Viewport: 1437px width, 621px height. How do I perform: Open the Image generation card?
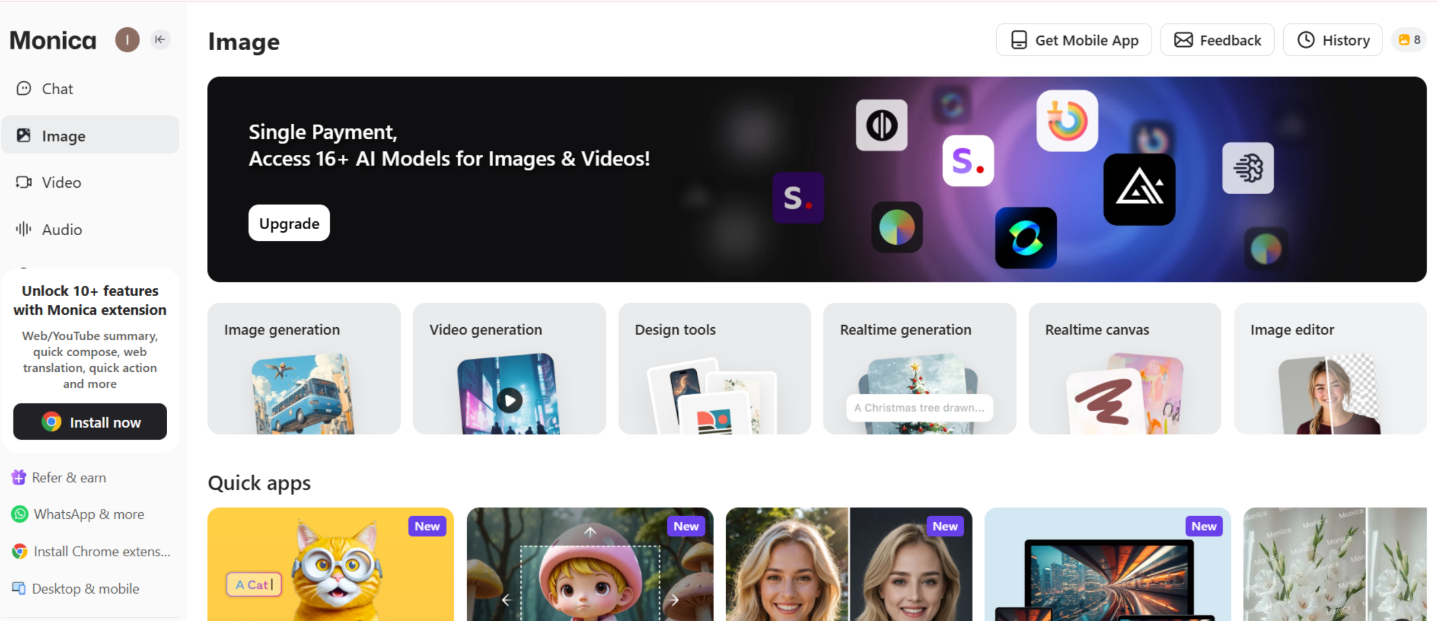click(303, 368)
